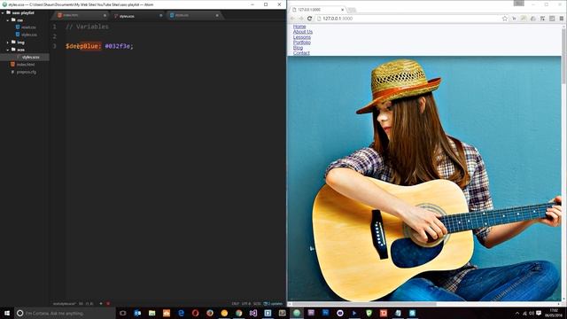Open the Lessons link
This screenshot has height=319, width=567.
click(x=301, y=37)
